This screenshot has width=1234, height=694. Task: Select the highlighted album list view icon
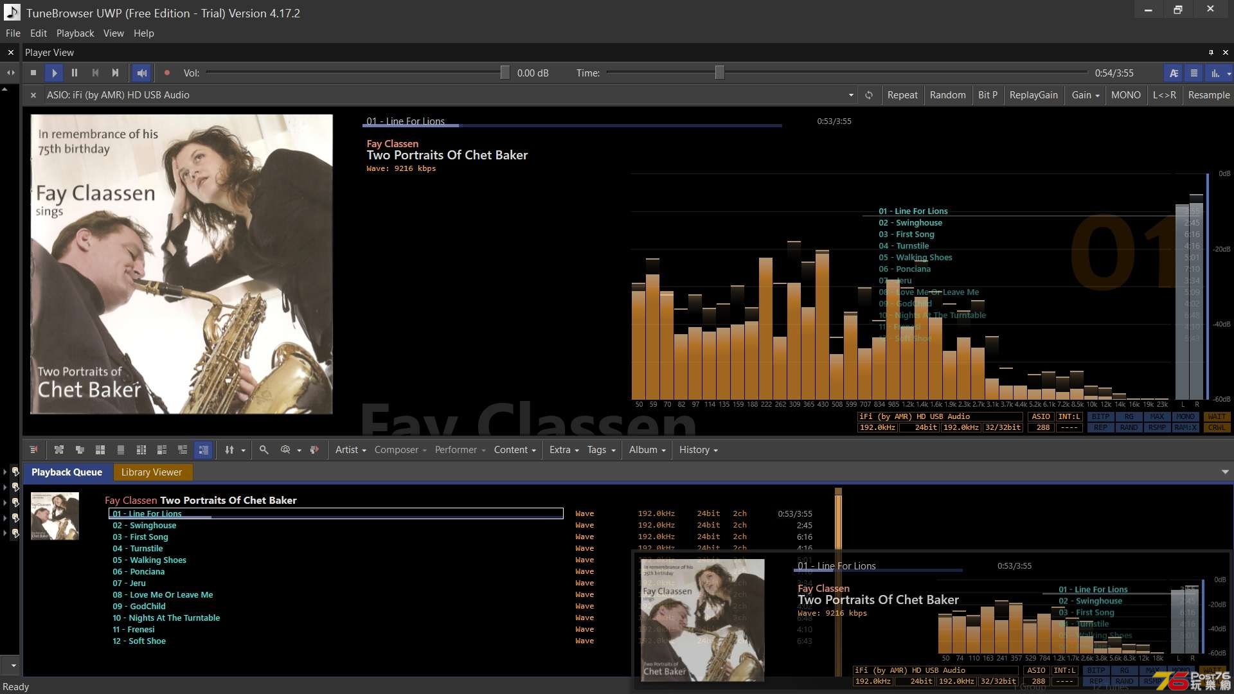pos(204,450)
